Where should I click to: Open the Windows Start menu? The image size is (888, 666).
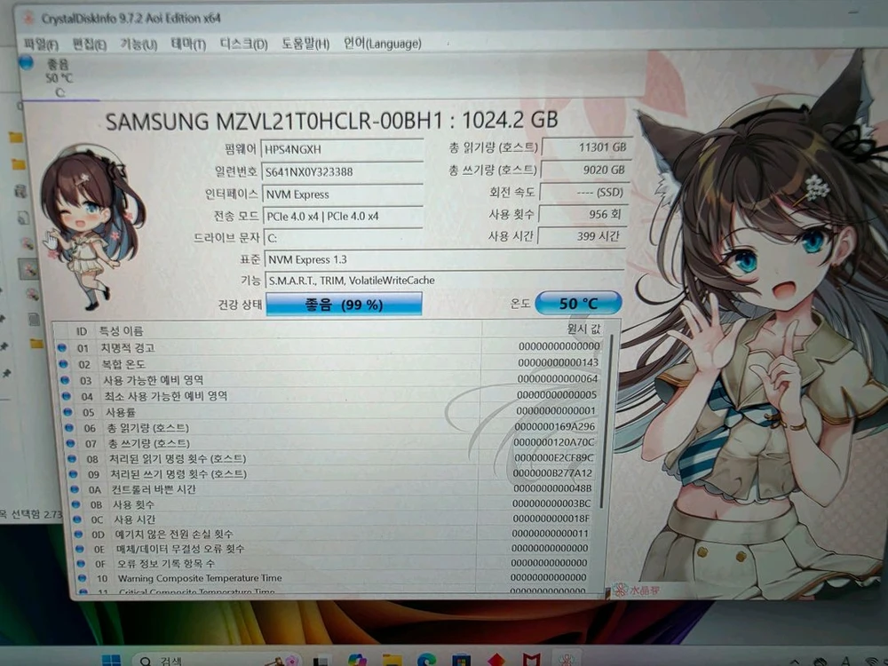[112, 661]
